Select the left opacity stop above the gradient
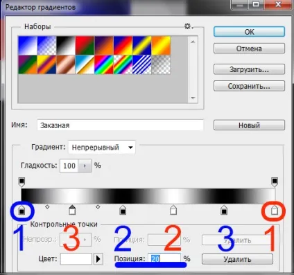 tap(21, 182)
